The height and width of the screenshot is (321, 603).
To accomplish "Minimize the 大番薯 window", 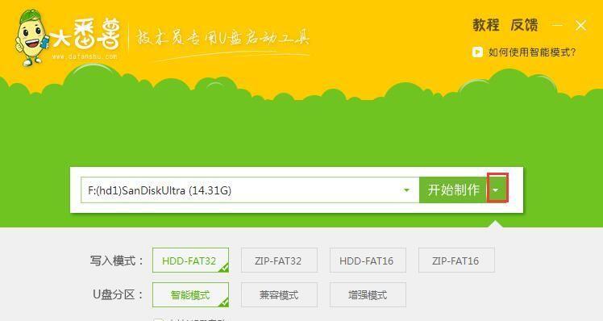I will pyautogui.click(x=557, y=25).
